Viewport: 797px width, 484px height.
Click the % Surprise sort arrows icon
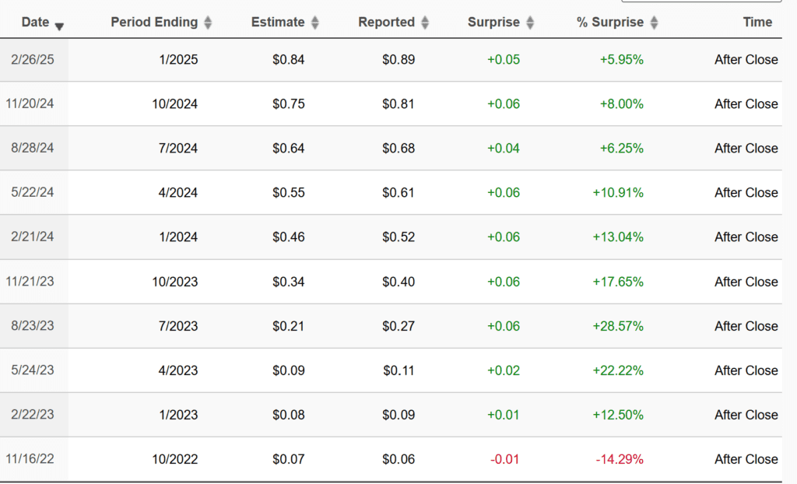pyautogui.click(x=654, y=23)
